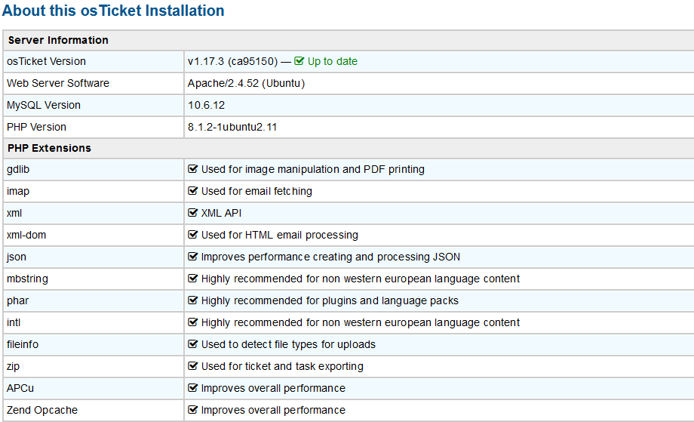Click the green Up to date check icon
This screenshot has height=422, width=694.
tap(299, 61)
